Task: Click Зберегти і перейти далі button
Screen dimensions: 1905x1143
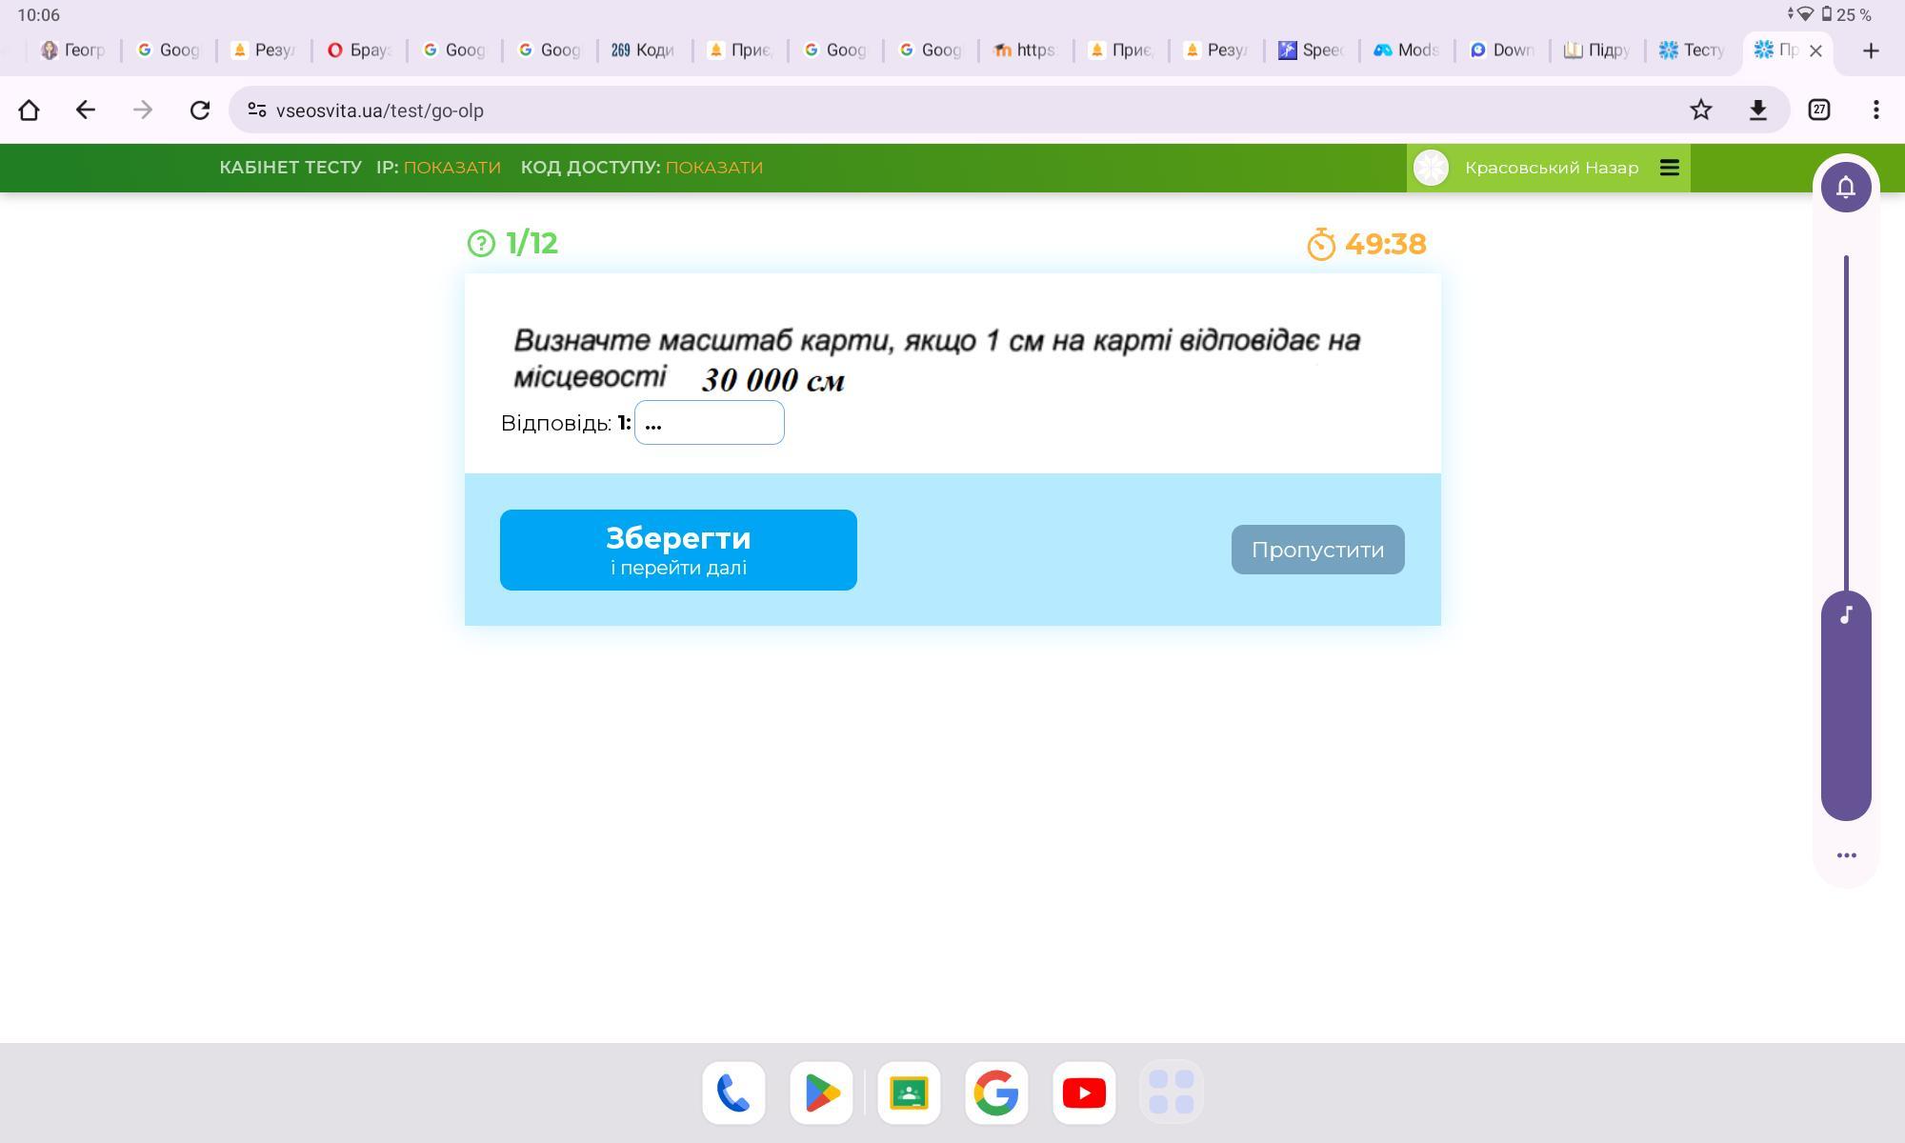Action: 678,550
